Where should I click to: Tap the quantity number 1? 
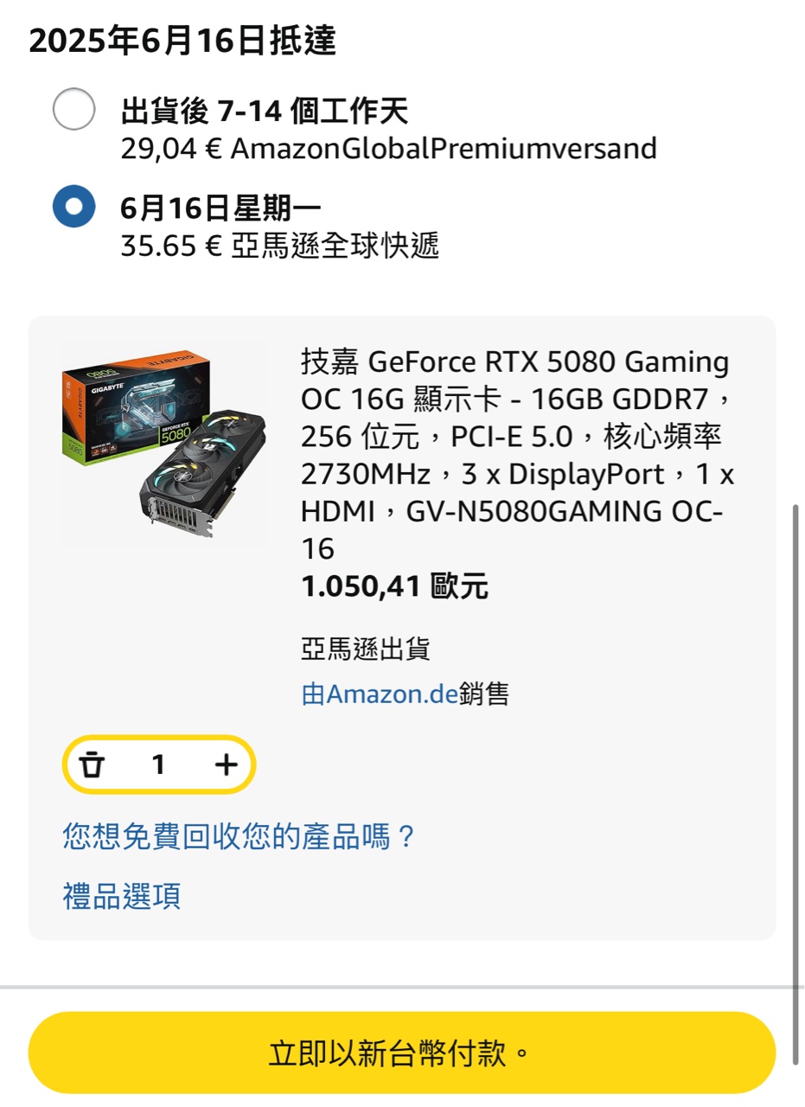[158, 765]
